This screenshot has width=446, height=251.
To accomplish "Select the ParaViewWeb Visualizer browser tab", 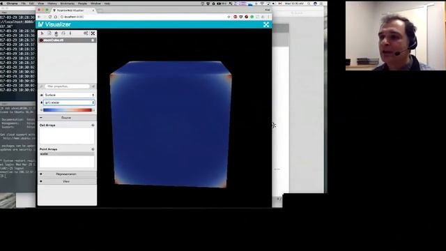I will pyautogui.click(x=72, y=10).
